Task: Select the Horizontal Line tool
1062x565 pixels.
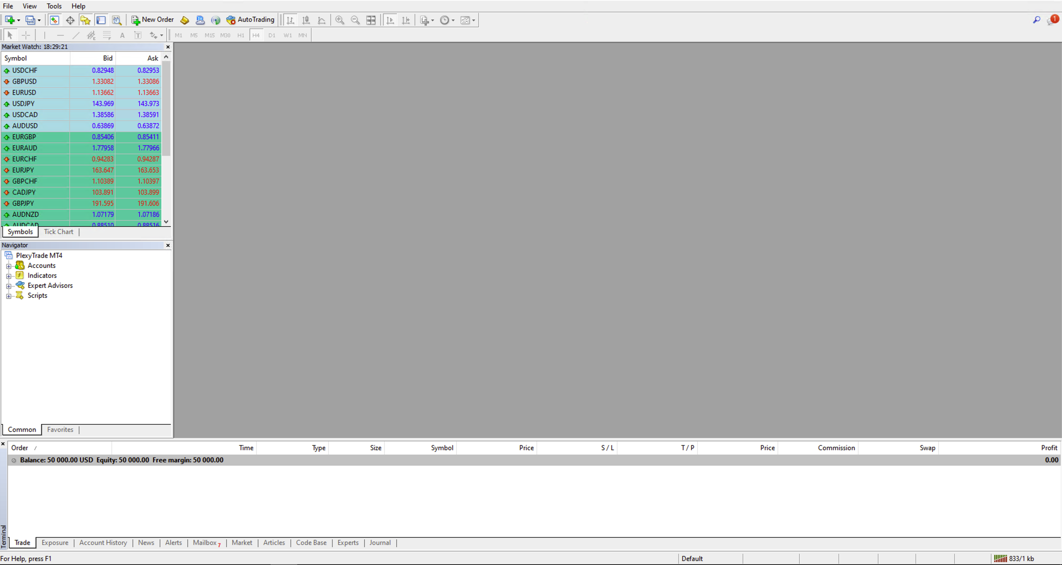Action: coord(60,35)
